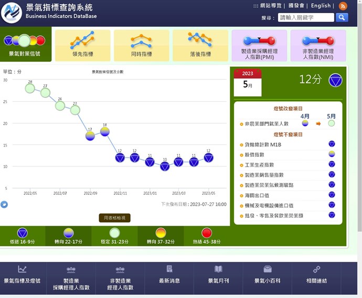Open 同時指標 coincident indicator tile
Image resolution: width=362 pixels, height=298 pixels.
coord(142,45)
